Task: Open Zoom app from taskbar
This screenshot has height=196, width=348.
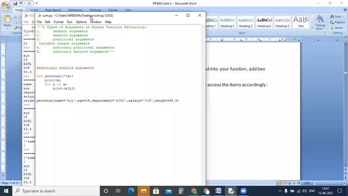Action: [243, 191]
